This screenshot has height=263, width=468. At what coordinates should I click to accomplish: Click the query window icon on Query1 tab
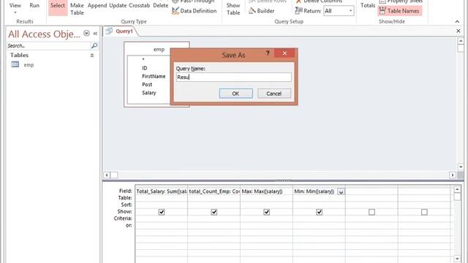[x=109, y=31]
